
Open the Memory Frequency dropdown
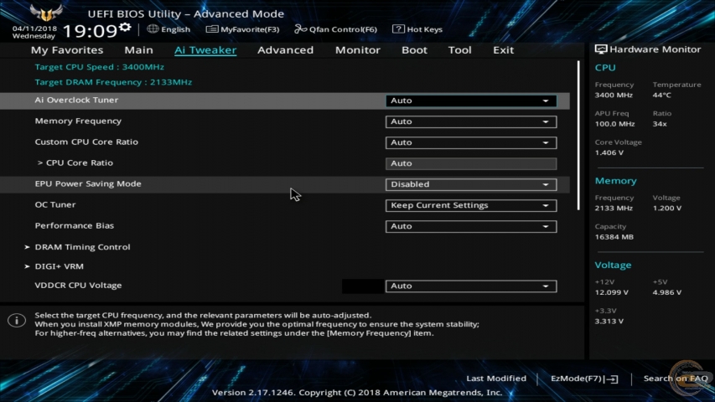470,121
